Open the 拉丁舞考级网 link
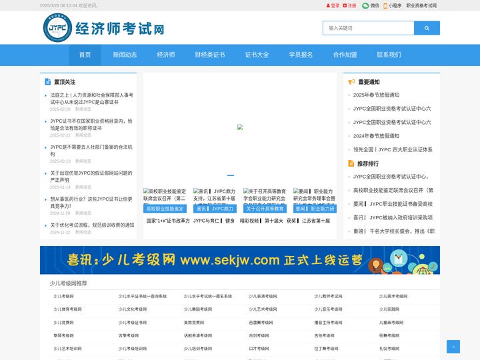 pos(326,349)
